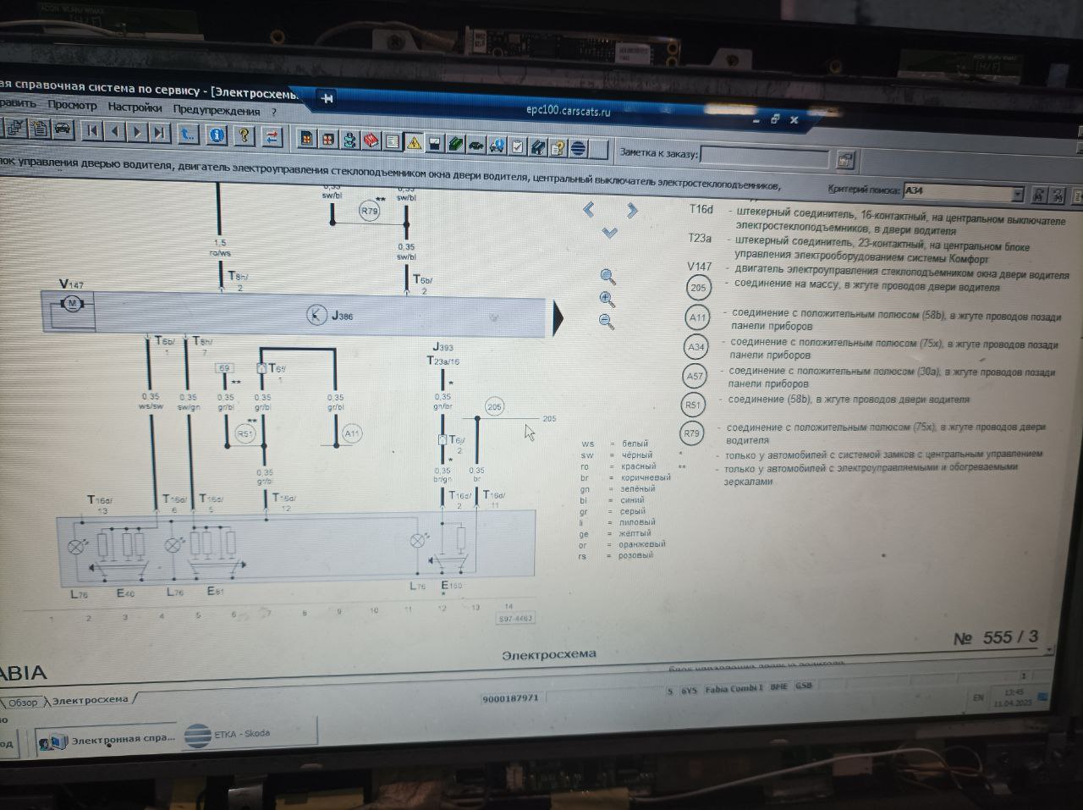Viewport: 1083px width, 810px height.
Task: Click the EN language indicator in tray
Action: (x=978, y=697)
